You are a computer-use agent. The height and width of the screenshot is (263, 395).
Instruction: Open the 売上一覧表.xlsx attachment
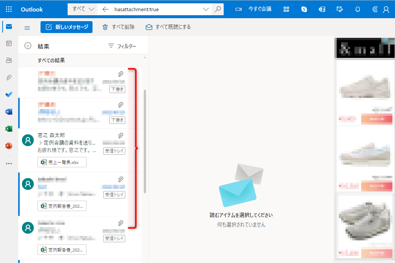coord(62,162)
